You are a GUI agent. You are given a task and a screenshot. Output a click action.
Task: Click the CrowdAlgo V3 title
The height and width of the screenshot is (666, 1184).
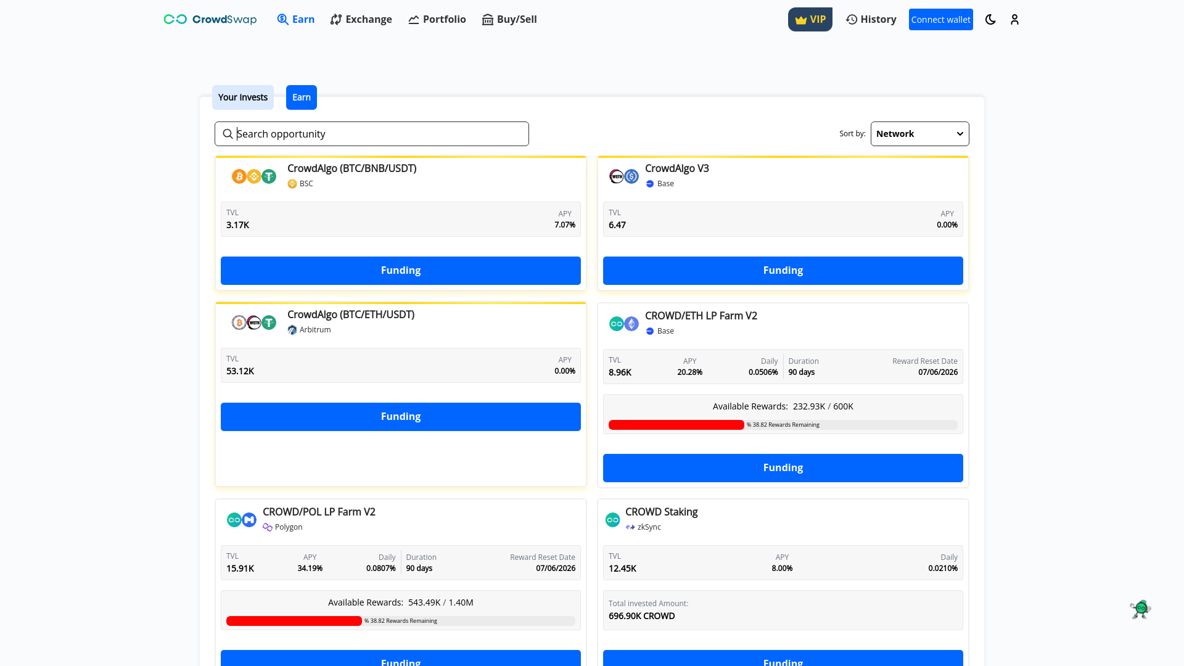pyautogui.click(x=676, y=168)
